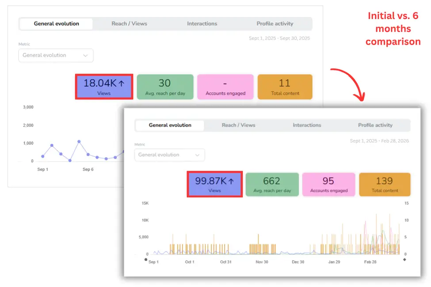
Task: Click the up arrow beside 18.04K Views
Action: [122, 83]
